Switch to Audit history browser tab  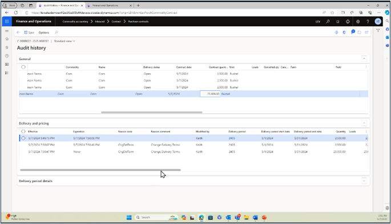coord(61,5)
